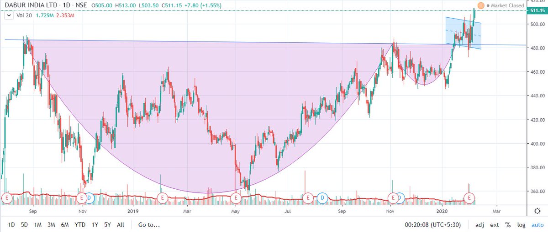Image resolution: width=548 pixels, height=232 pixels.
Task: Open the earnings marker at May 2019
Action: click(x=236, y=198)
